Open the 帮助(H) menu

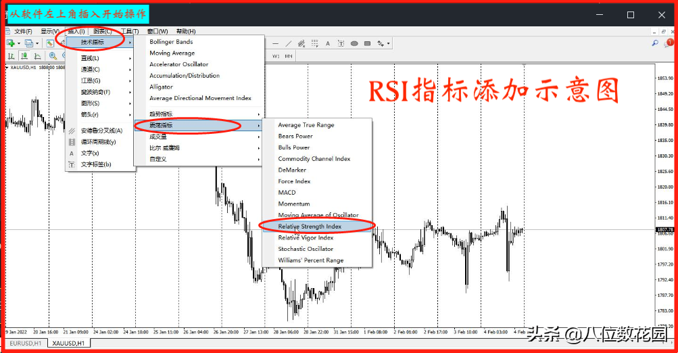coord(185,31)
